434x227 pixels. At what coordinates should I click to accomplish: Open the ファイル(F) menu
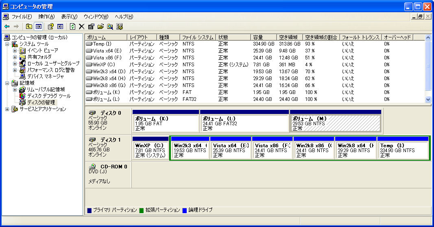(22, 17)
